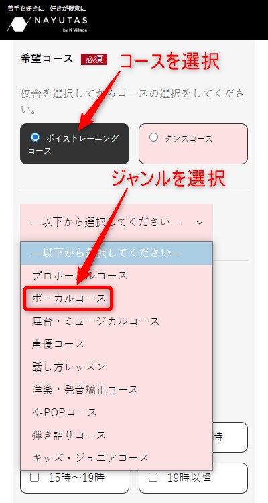Select K-POPコース from the list
The width and height of the screenshot is (268, 503).
pyautogui.click(x=117, y=412)
